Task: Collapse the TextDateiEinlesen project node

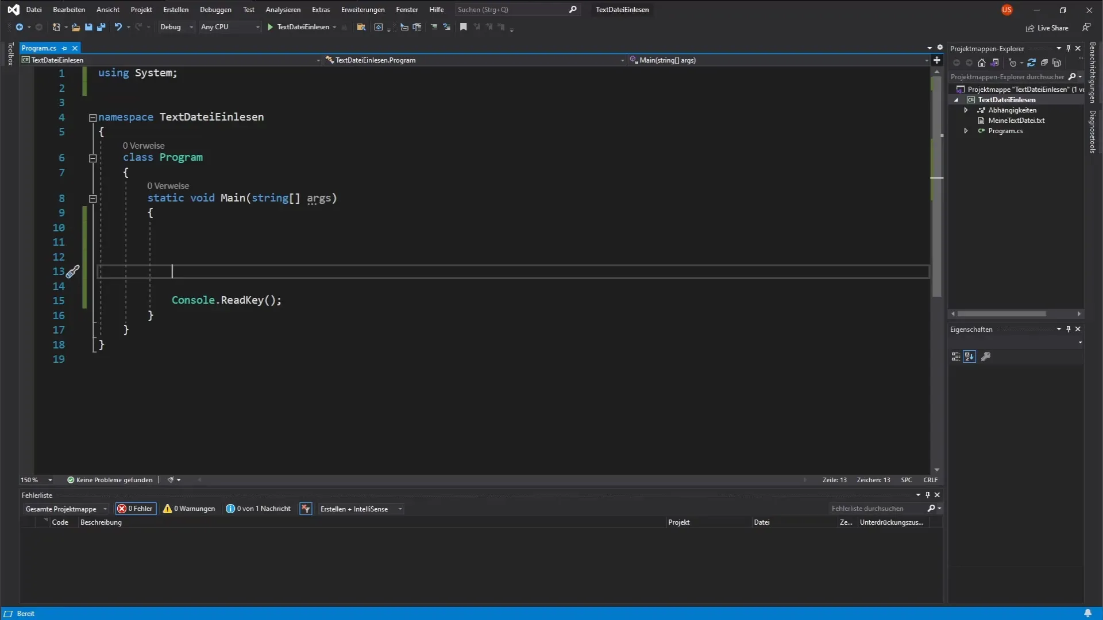Action: [957, 100]
